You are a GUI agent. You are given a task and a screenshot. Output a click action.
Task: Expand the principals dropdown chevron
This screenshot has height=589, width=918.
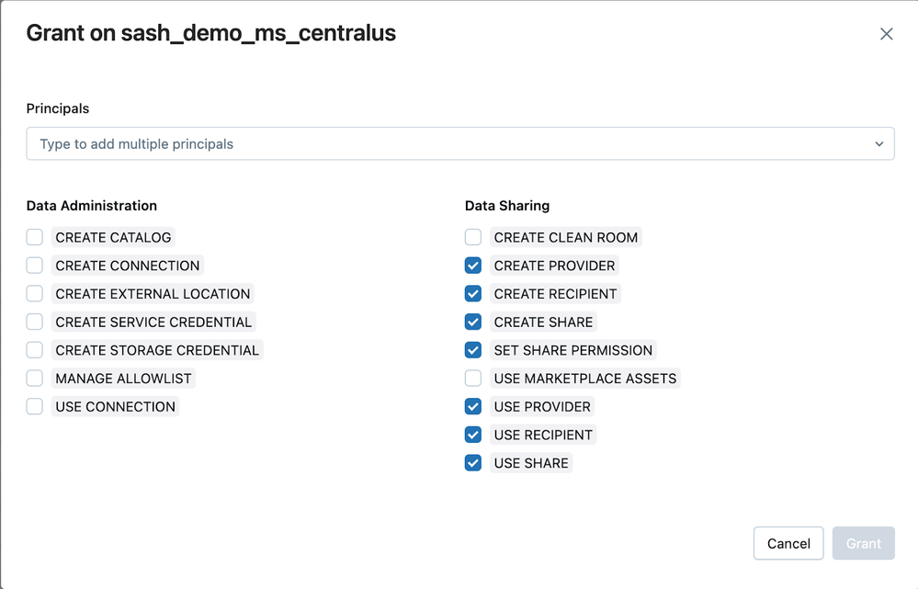click(879, 144)
